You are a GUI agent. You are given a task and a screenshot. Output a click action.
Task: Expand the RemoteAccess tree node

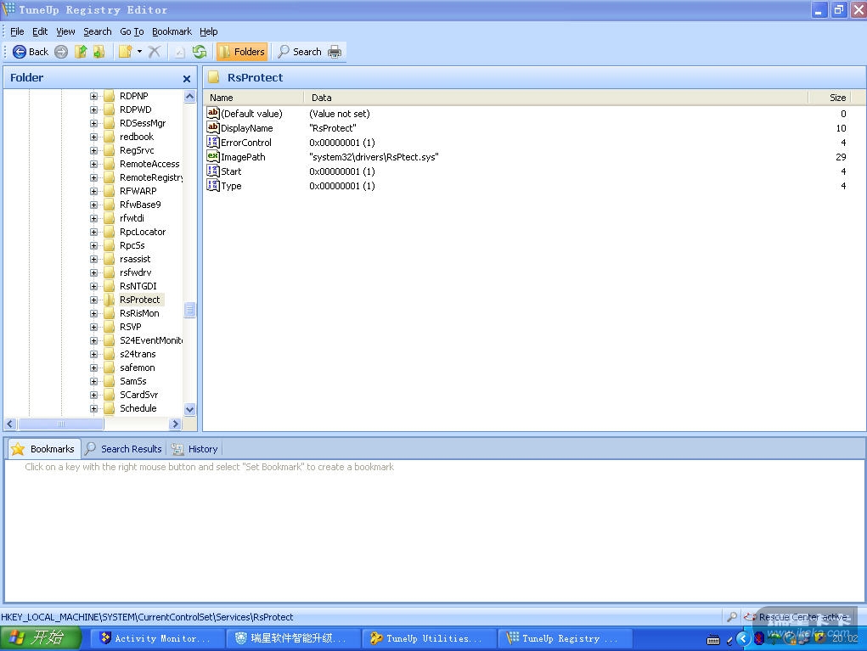point(93,164)
